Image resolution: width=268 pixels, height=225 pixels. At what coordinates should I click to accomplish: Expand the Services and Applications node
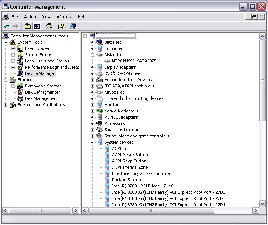point(5,105)
